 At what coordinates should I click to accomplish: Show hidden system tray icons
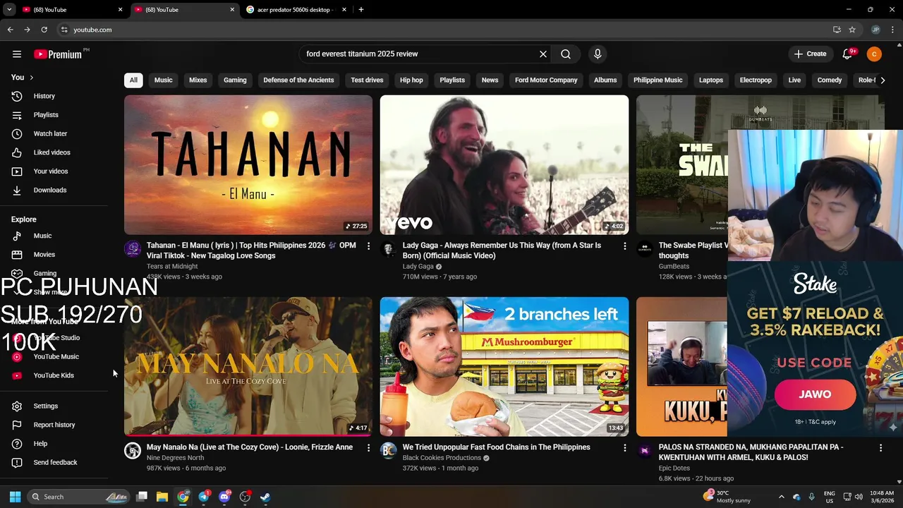[781, 497]
